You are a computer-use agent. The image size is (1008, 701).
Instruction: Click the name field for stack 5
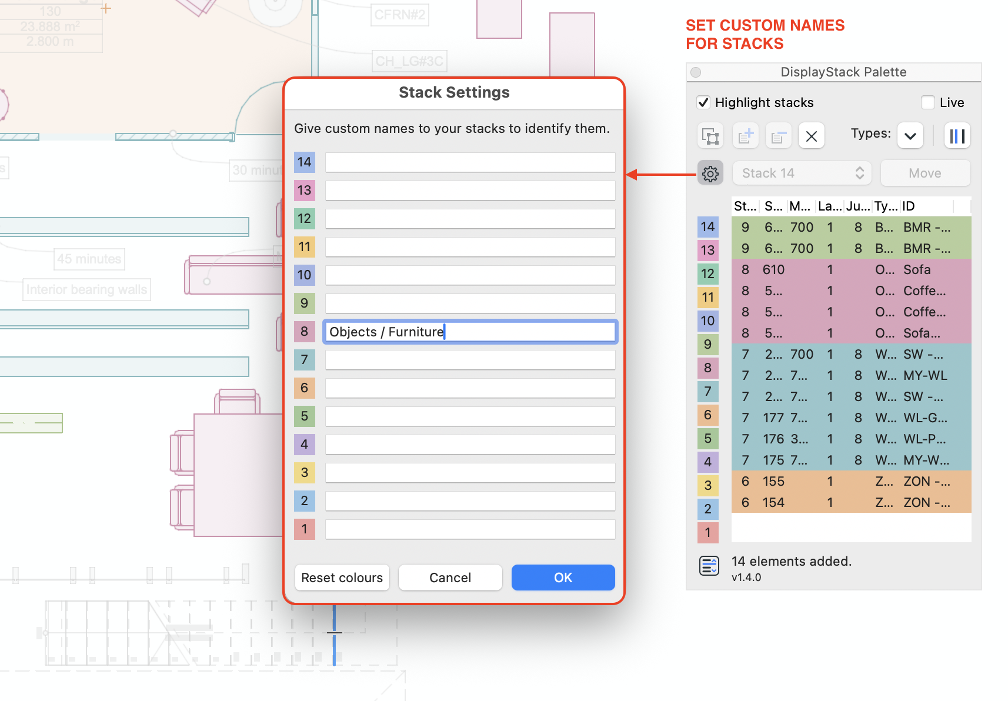[470, 416]
